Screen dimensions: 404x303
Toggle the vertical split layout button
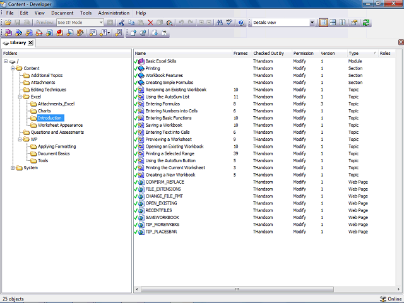342,23
